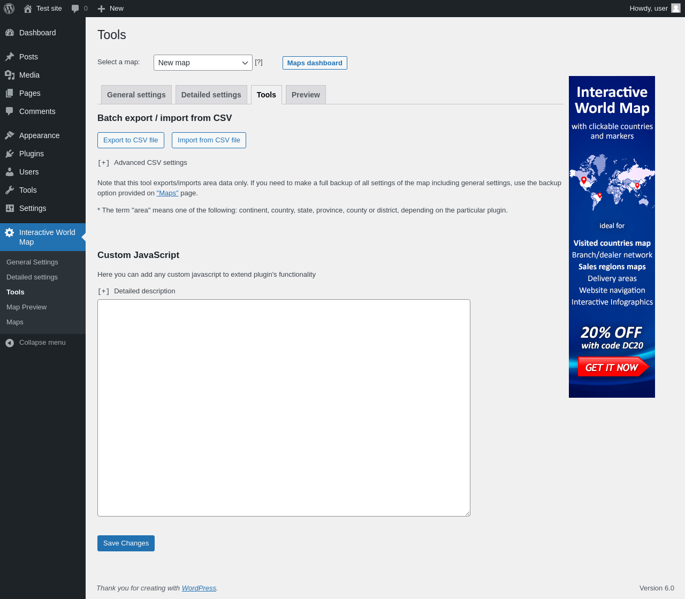This screenshot has height=599, width=685.
Task: Open the WordPress link in footer
Action: (199, 588)
